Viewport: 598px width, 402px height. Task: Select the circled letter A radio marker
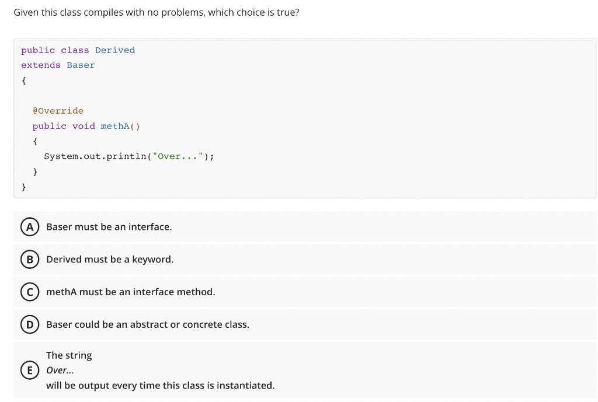tap(30, 226)
